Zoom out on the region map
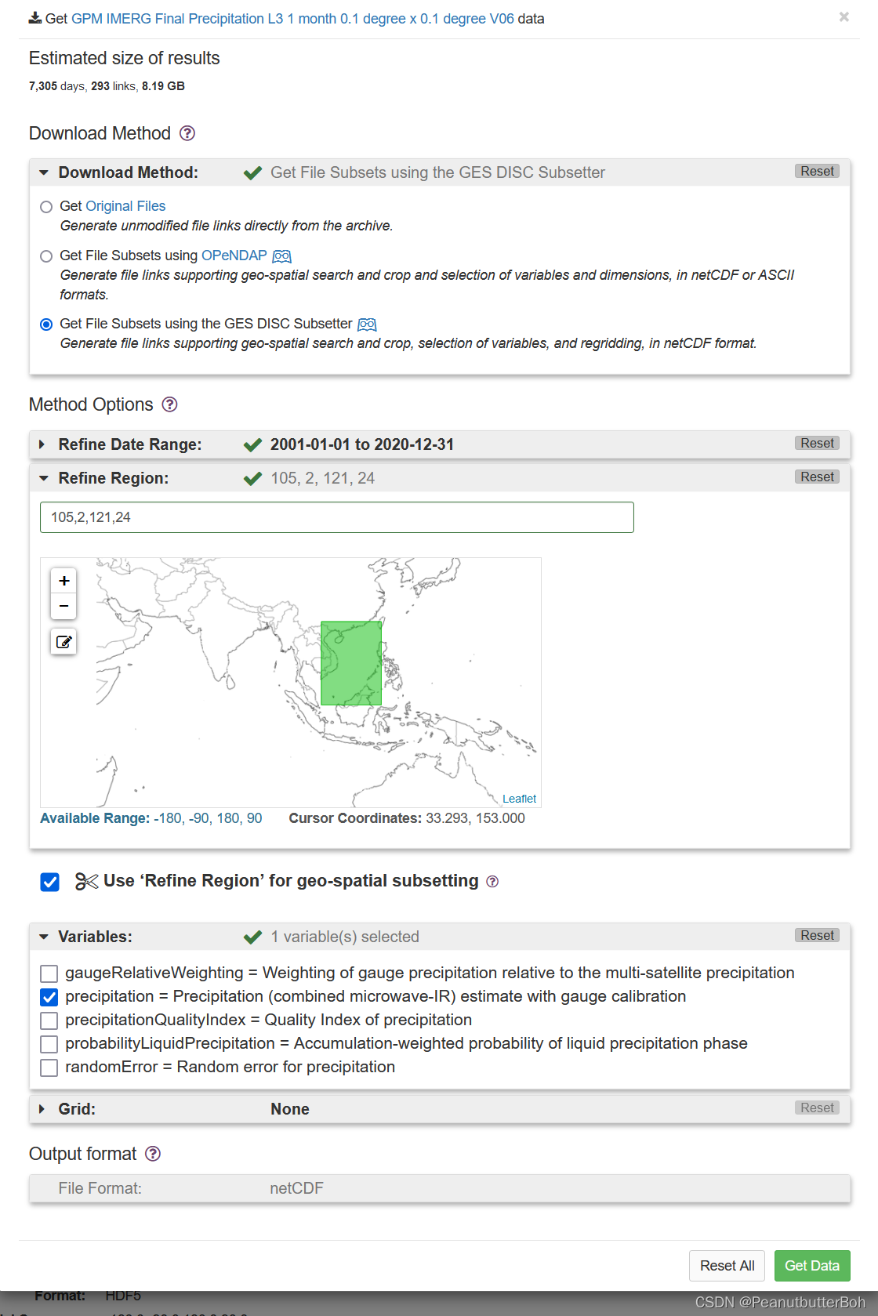Viewport: 878px width, 1316px height. coord(63,606)
